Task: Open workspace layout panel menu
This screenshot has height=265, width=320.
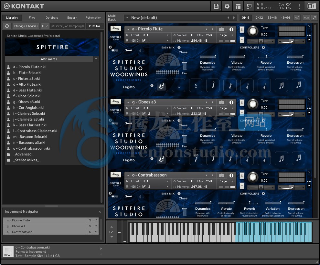Action: click(238, 6)
